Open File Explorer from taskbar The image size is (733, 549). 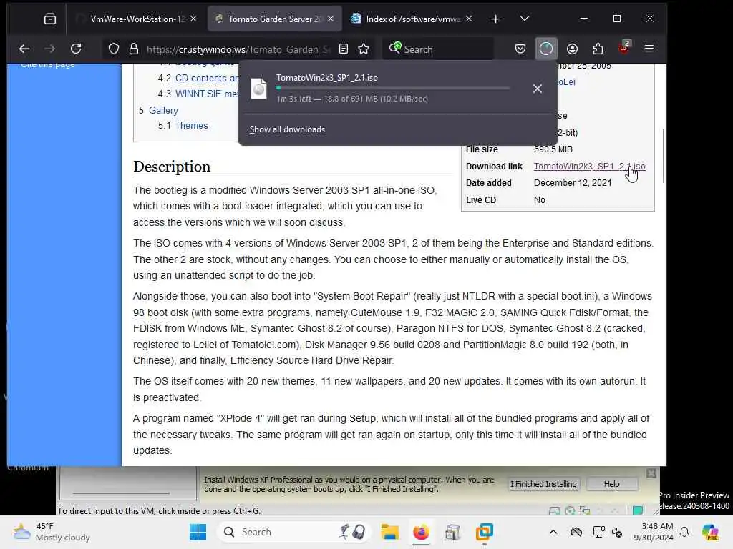click(390, 532)
